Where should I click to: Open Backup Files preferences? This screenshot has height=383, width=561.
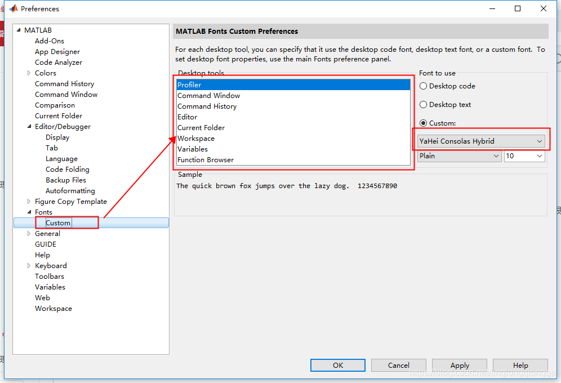[x=66, y=180]
